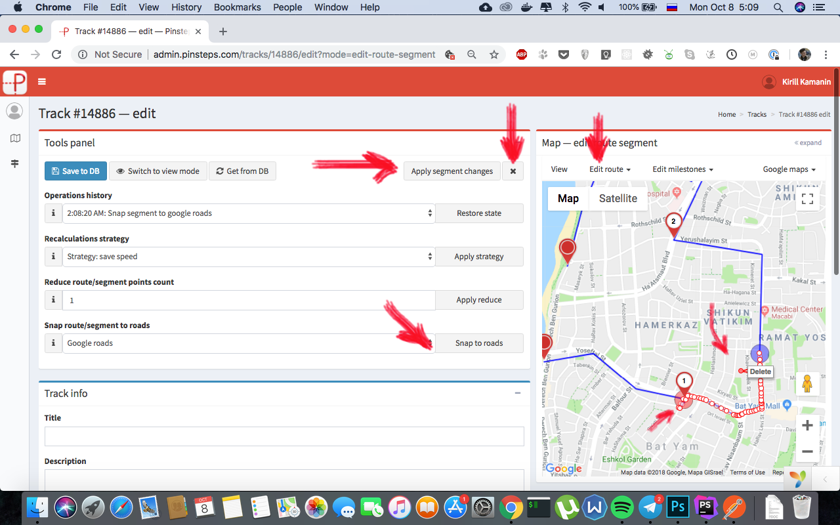Show info for Recalculations strategy
840x525 pixels.
(53, 257)
